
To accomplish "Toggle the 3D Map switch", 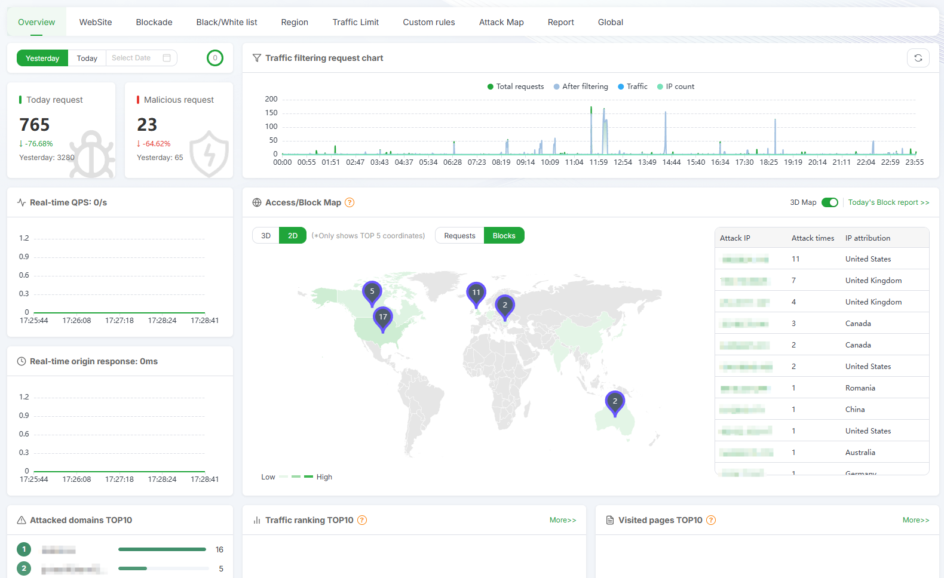I will click(x=829, y=202).
